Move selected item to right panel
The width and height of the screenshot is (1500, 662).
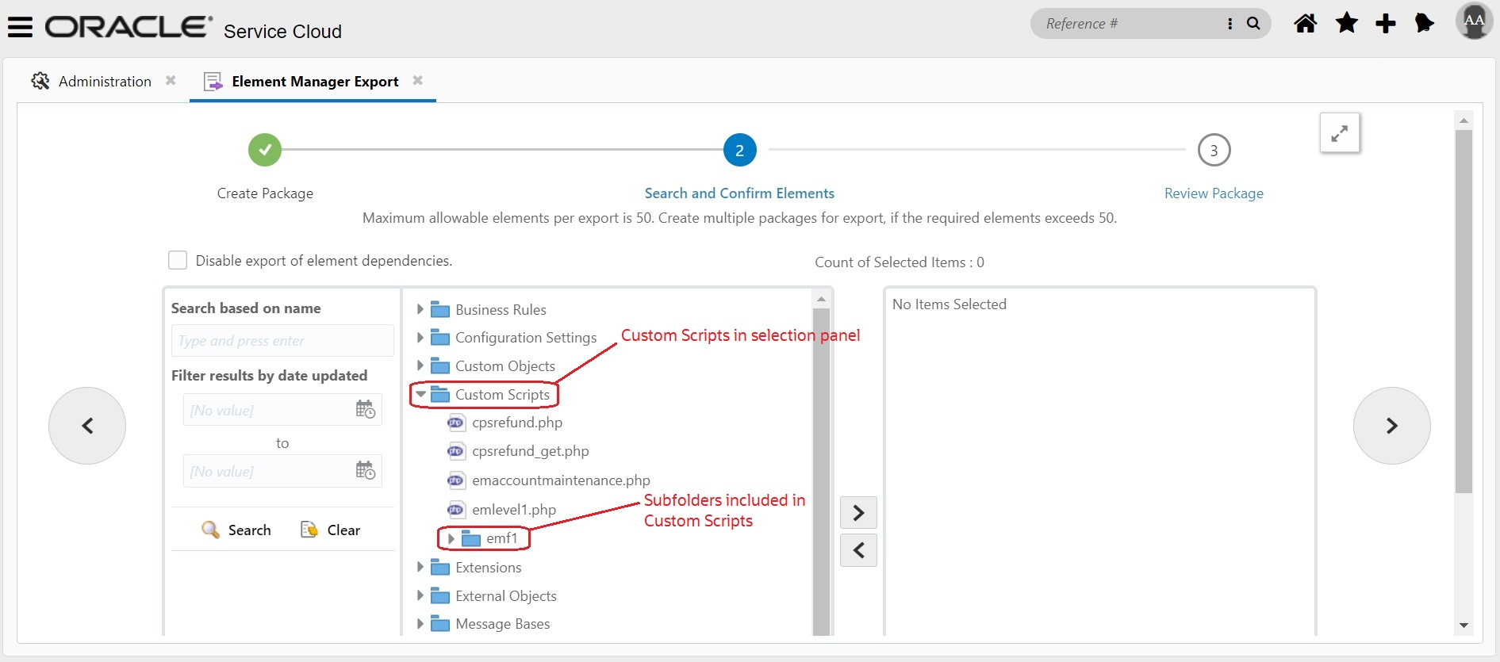tap(858, 513)
